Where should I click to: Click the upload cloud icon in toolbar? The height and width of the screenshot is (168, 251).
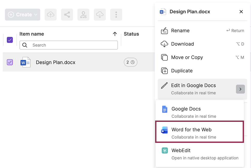51,15
